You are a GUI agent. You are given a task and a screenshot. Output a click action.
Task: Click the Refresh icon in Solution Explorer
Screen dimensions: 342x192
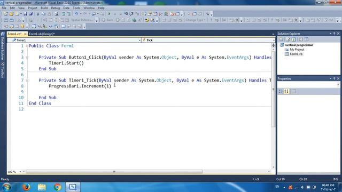click(x=293, y=39)
